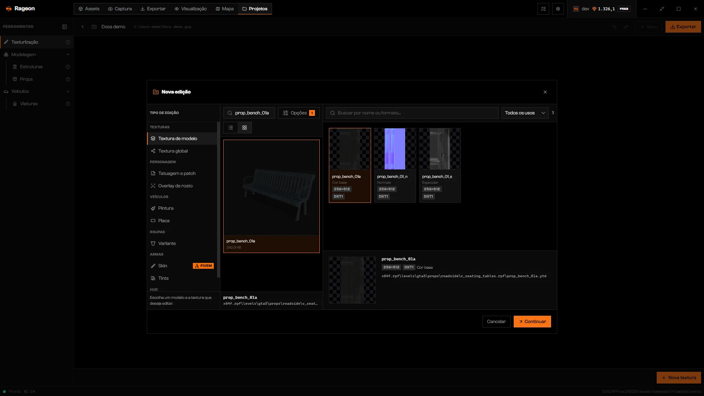Click the Cancelar button

tap(496, 322)
